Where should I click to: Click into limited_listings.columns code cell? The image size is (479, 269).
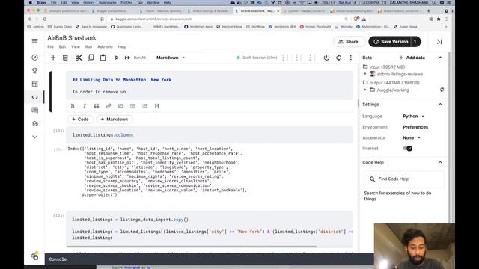tap(210, 134)
